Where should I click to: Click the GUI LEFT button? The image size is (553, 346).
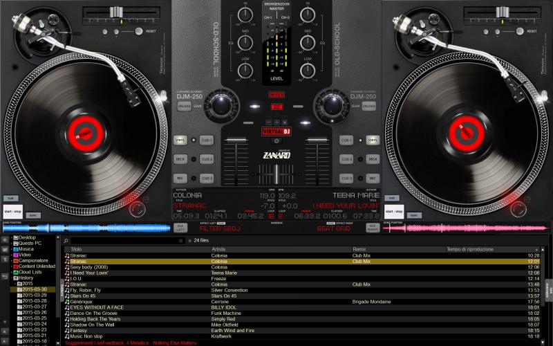click(x=180, y=228)
